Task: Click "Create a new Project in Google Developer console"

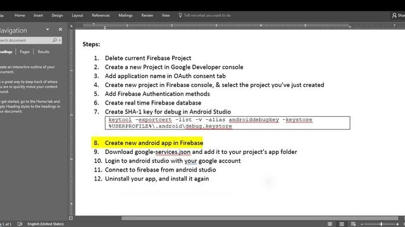Action: coord(174,67)
